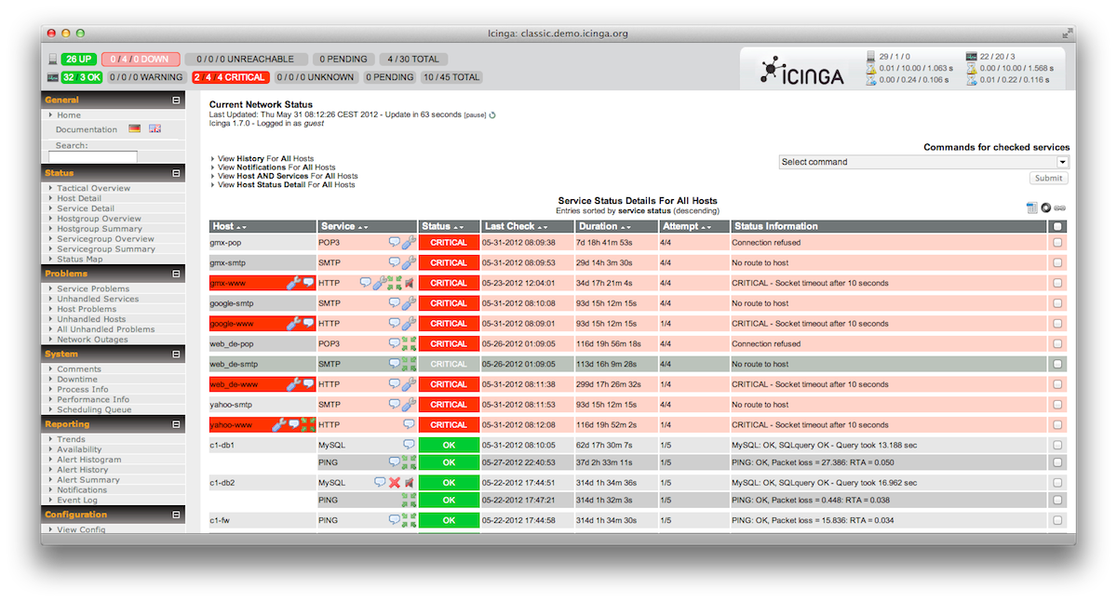Open German documentation via the flag icon
Viewport: 1117px width, 602px height.
click(135, 129)
